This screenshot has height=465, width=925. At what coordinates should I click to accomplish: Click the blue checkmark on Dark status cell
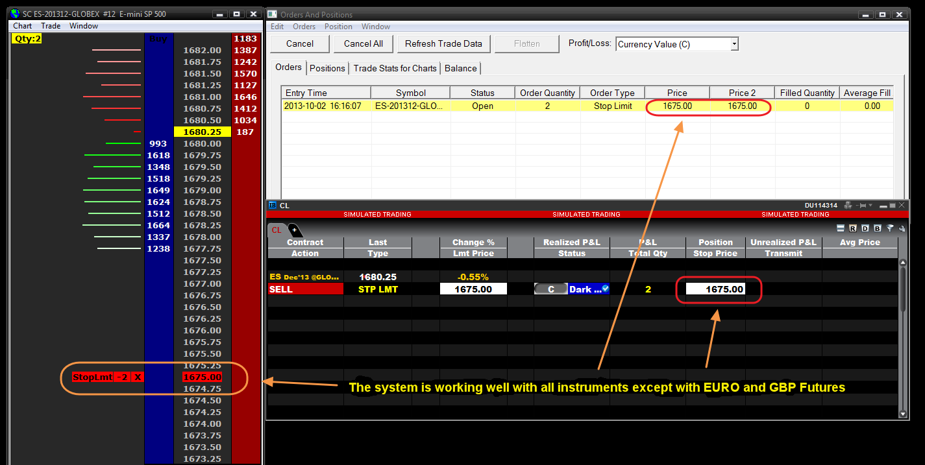tap(606, 289)
